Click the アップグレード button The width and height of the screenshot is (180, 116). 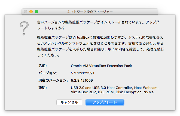105,102
